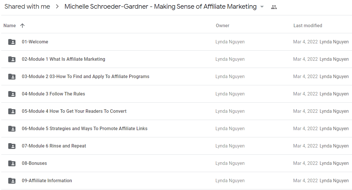Click Mar 4, 2022 date for 08-Bonuses
This screenshot has height=190, width=352.
(305, 163)
